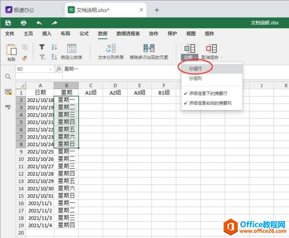Screen dimensions: 289x238
Task: Sort descending Z to A icon
Action: 54,57
